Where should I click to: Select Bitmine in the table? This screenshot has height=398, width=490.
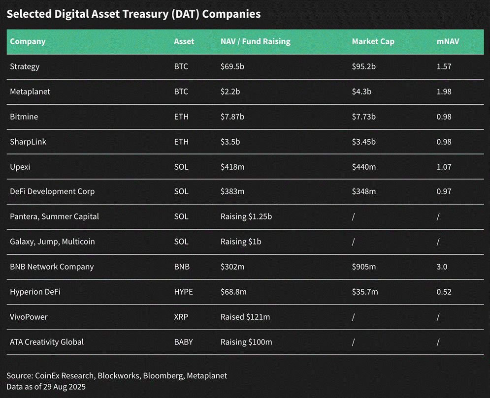24,117
